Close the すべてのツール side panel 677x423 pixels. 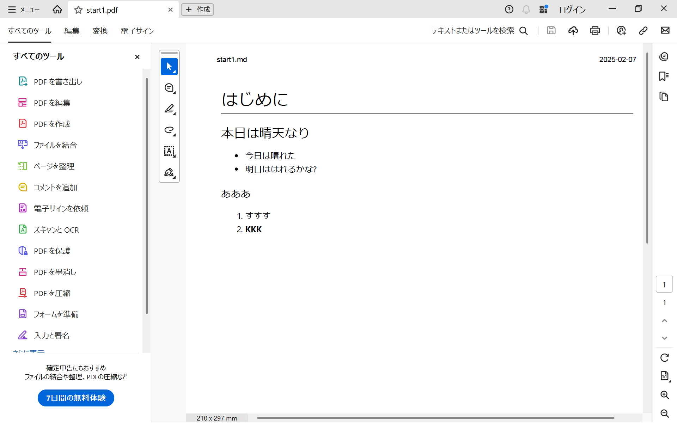coord(137,57)
